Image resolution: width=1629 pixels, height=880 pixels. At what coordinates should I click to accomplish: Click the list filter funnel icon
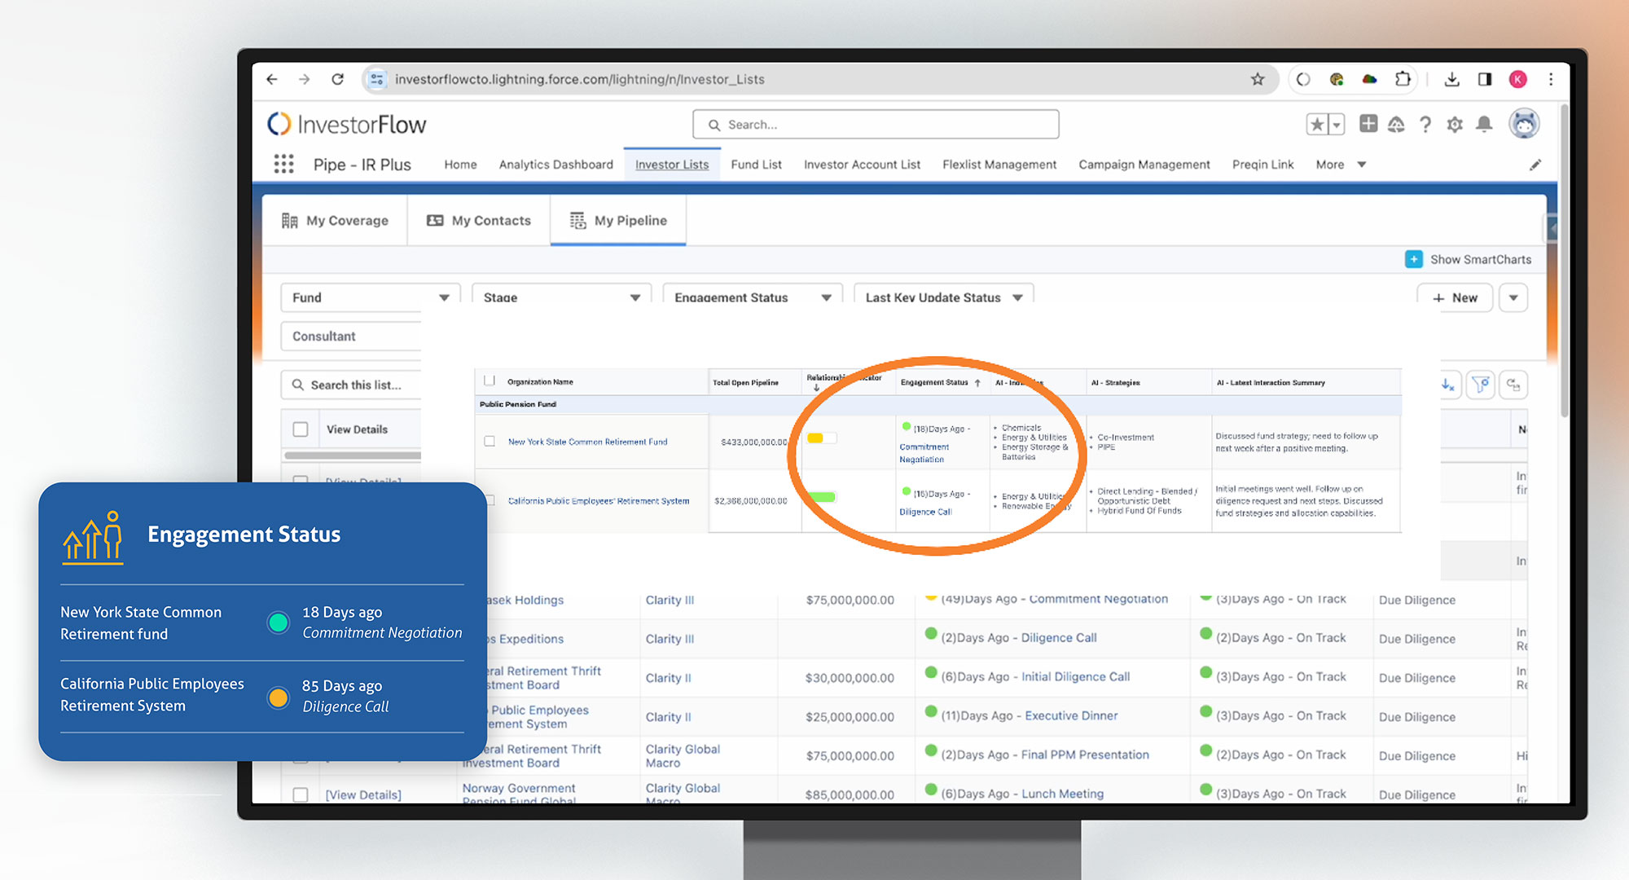coord(1481,384)
